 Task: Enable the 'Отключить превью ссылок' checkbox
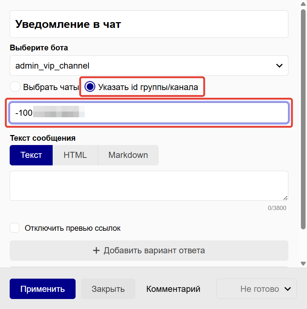pyautogui.click(x=14, y=228)
